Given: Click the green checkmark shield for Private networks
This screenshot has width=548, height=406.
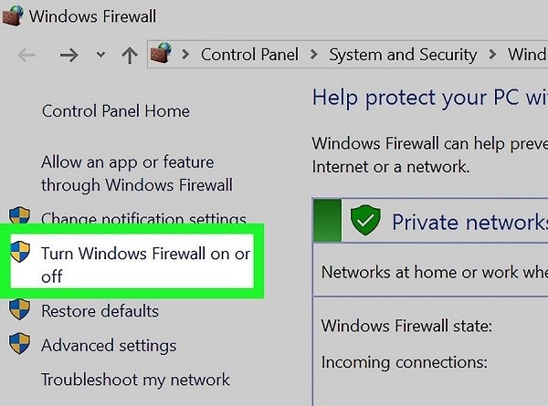Looking at the screenshot, I should (x=365, y=221).
